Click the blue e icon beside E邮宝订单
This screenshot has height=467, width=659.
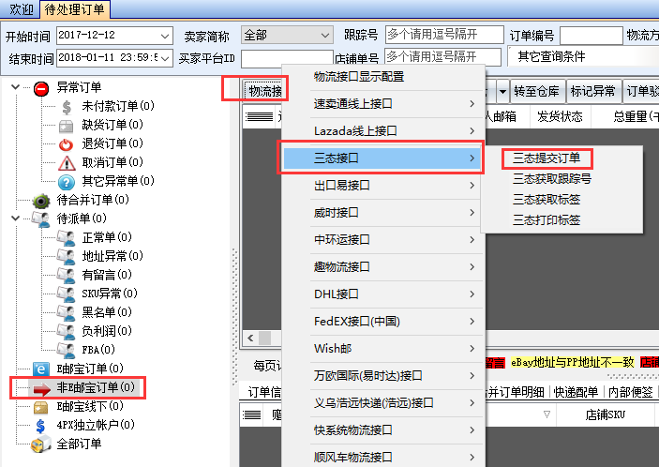pyautogui.click(x=41, y=369)
